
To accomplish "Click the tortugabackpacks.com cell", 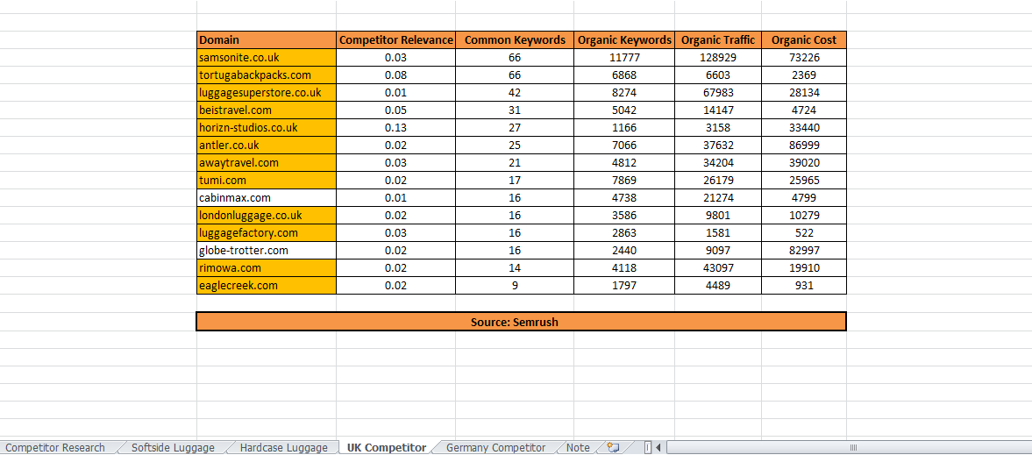I will (x=267, y=75).
